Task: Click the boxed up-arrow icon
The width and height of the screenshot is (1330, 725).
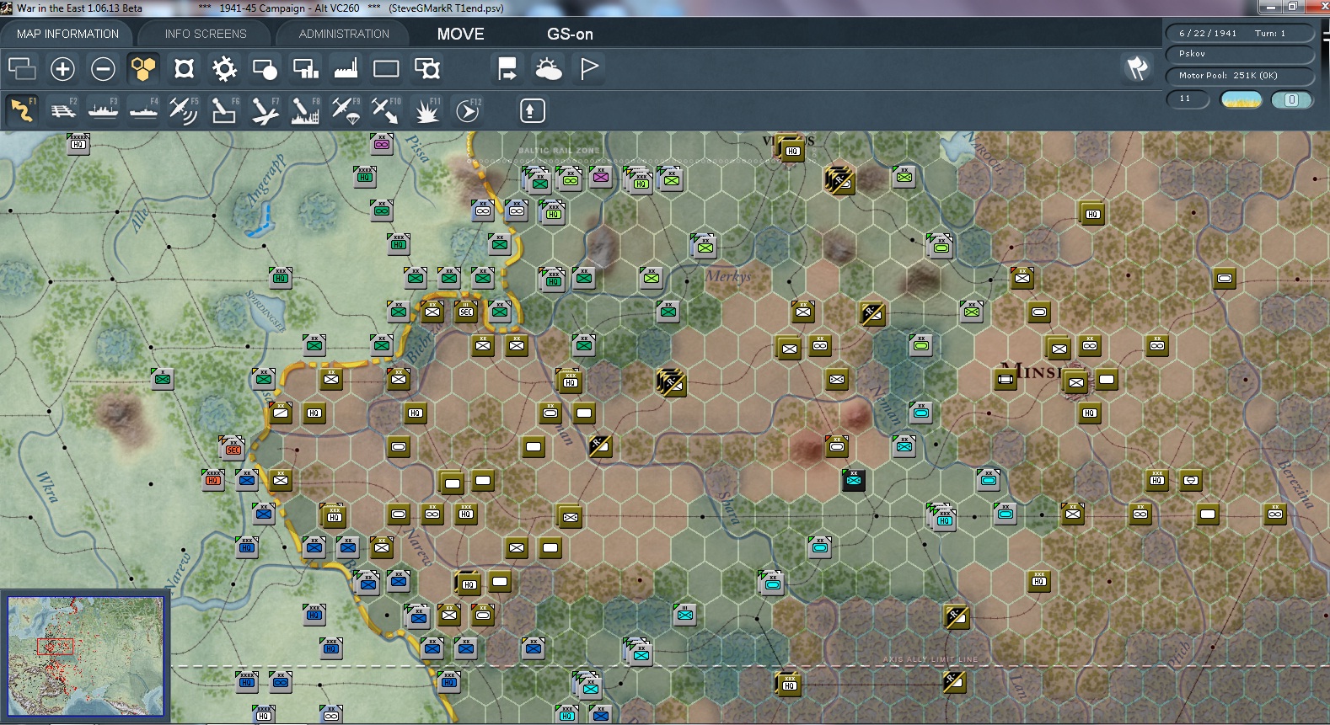Action: pyautogui.click(x=533, y=110)
